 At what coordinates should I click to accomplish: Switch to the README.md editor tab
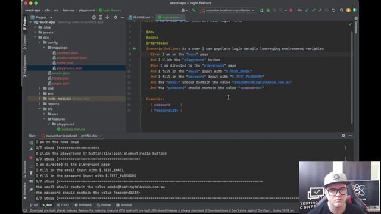[x=140, y=17]
